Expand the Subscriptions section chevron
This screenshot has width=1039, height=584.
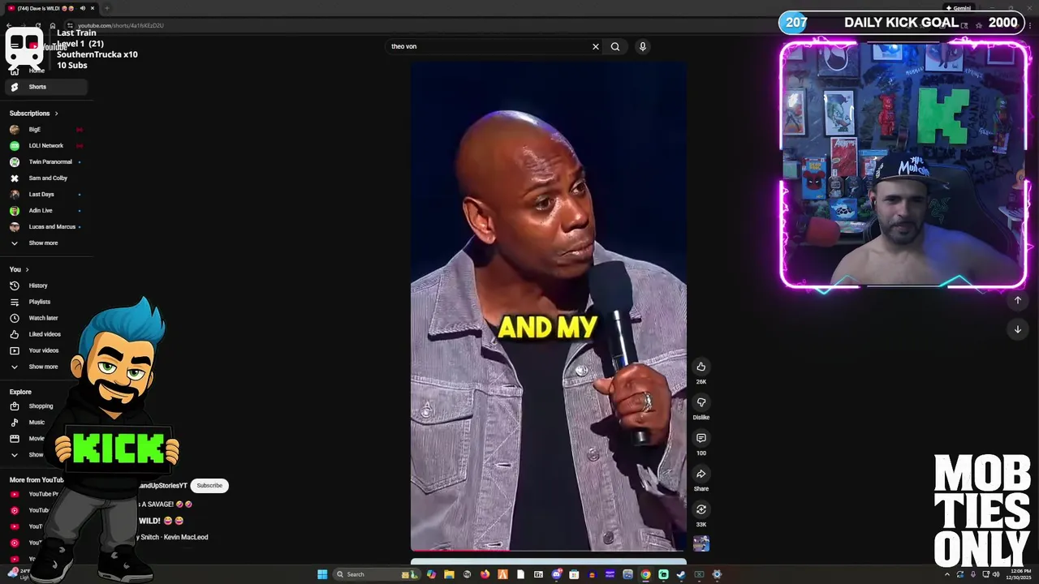56,114
